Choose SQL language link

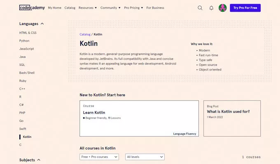point(22,65)
